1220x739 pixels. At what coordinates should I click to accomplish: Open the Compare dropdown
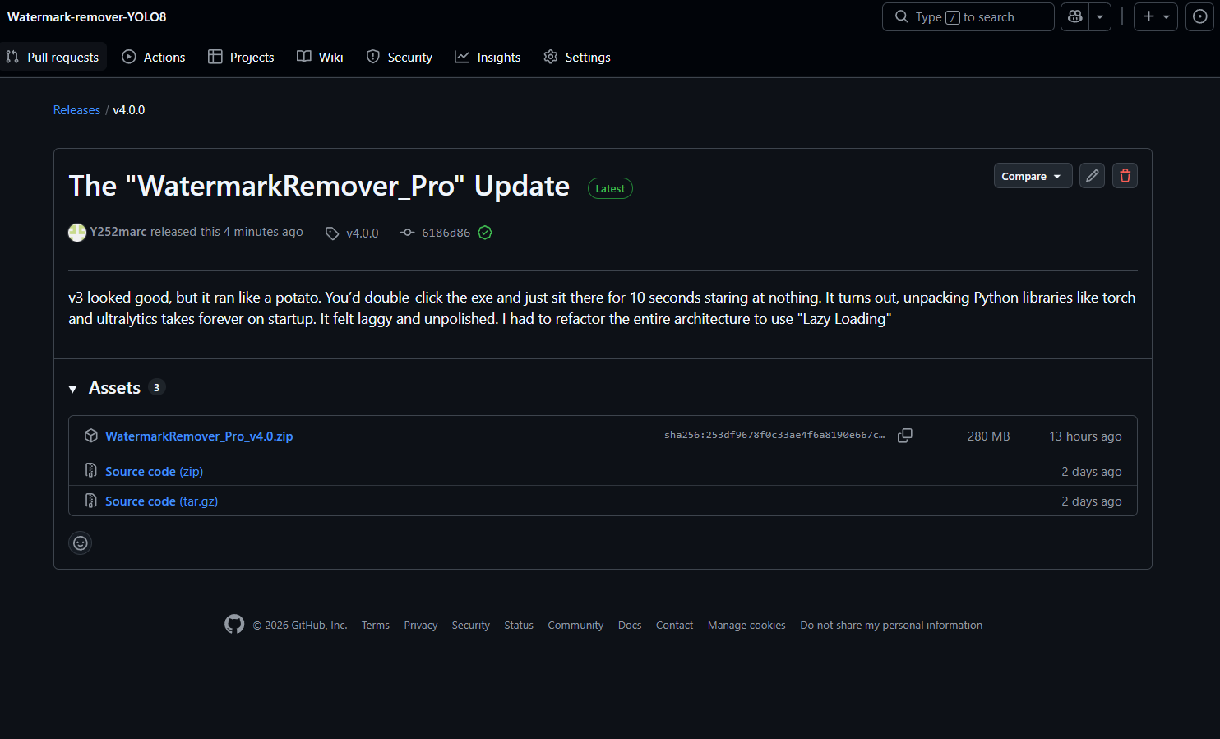click(1032, 176)
